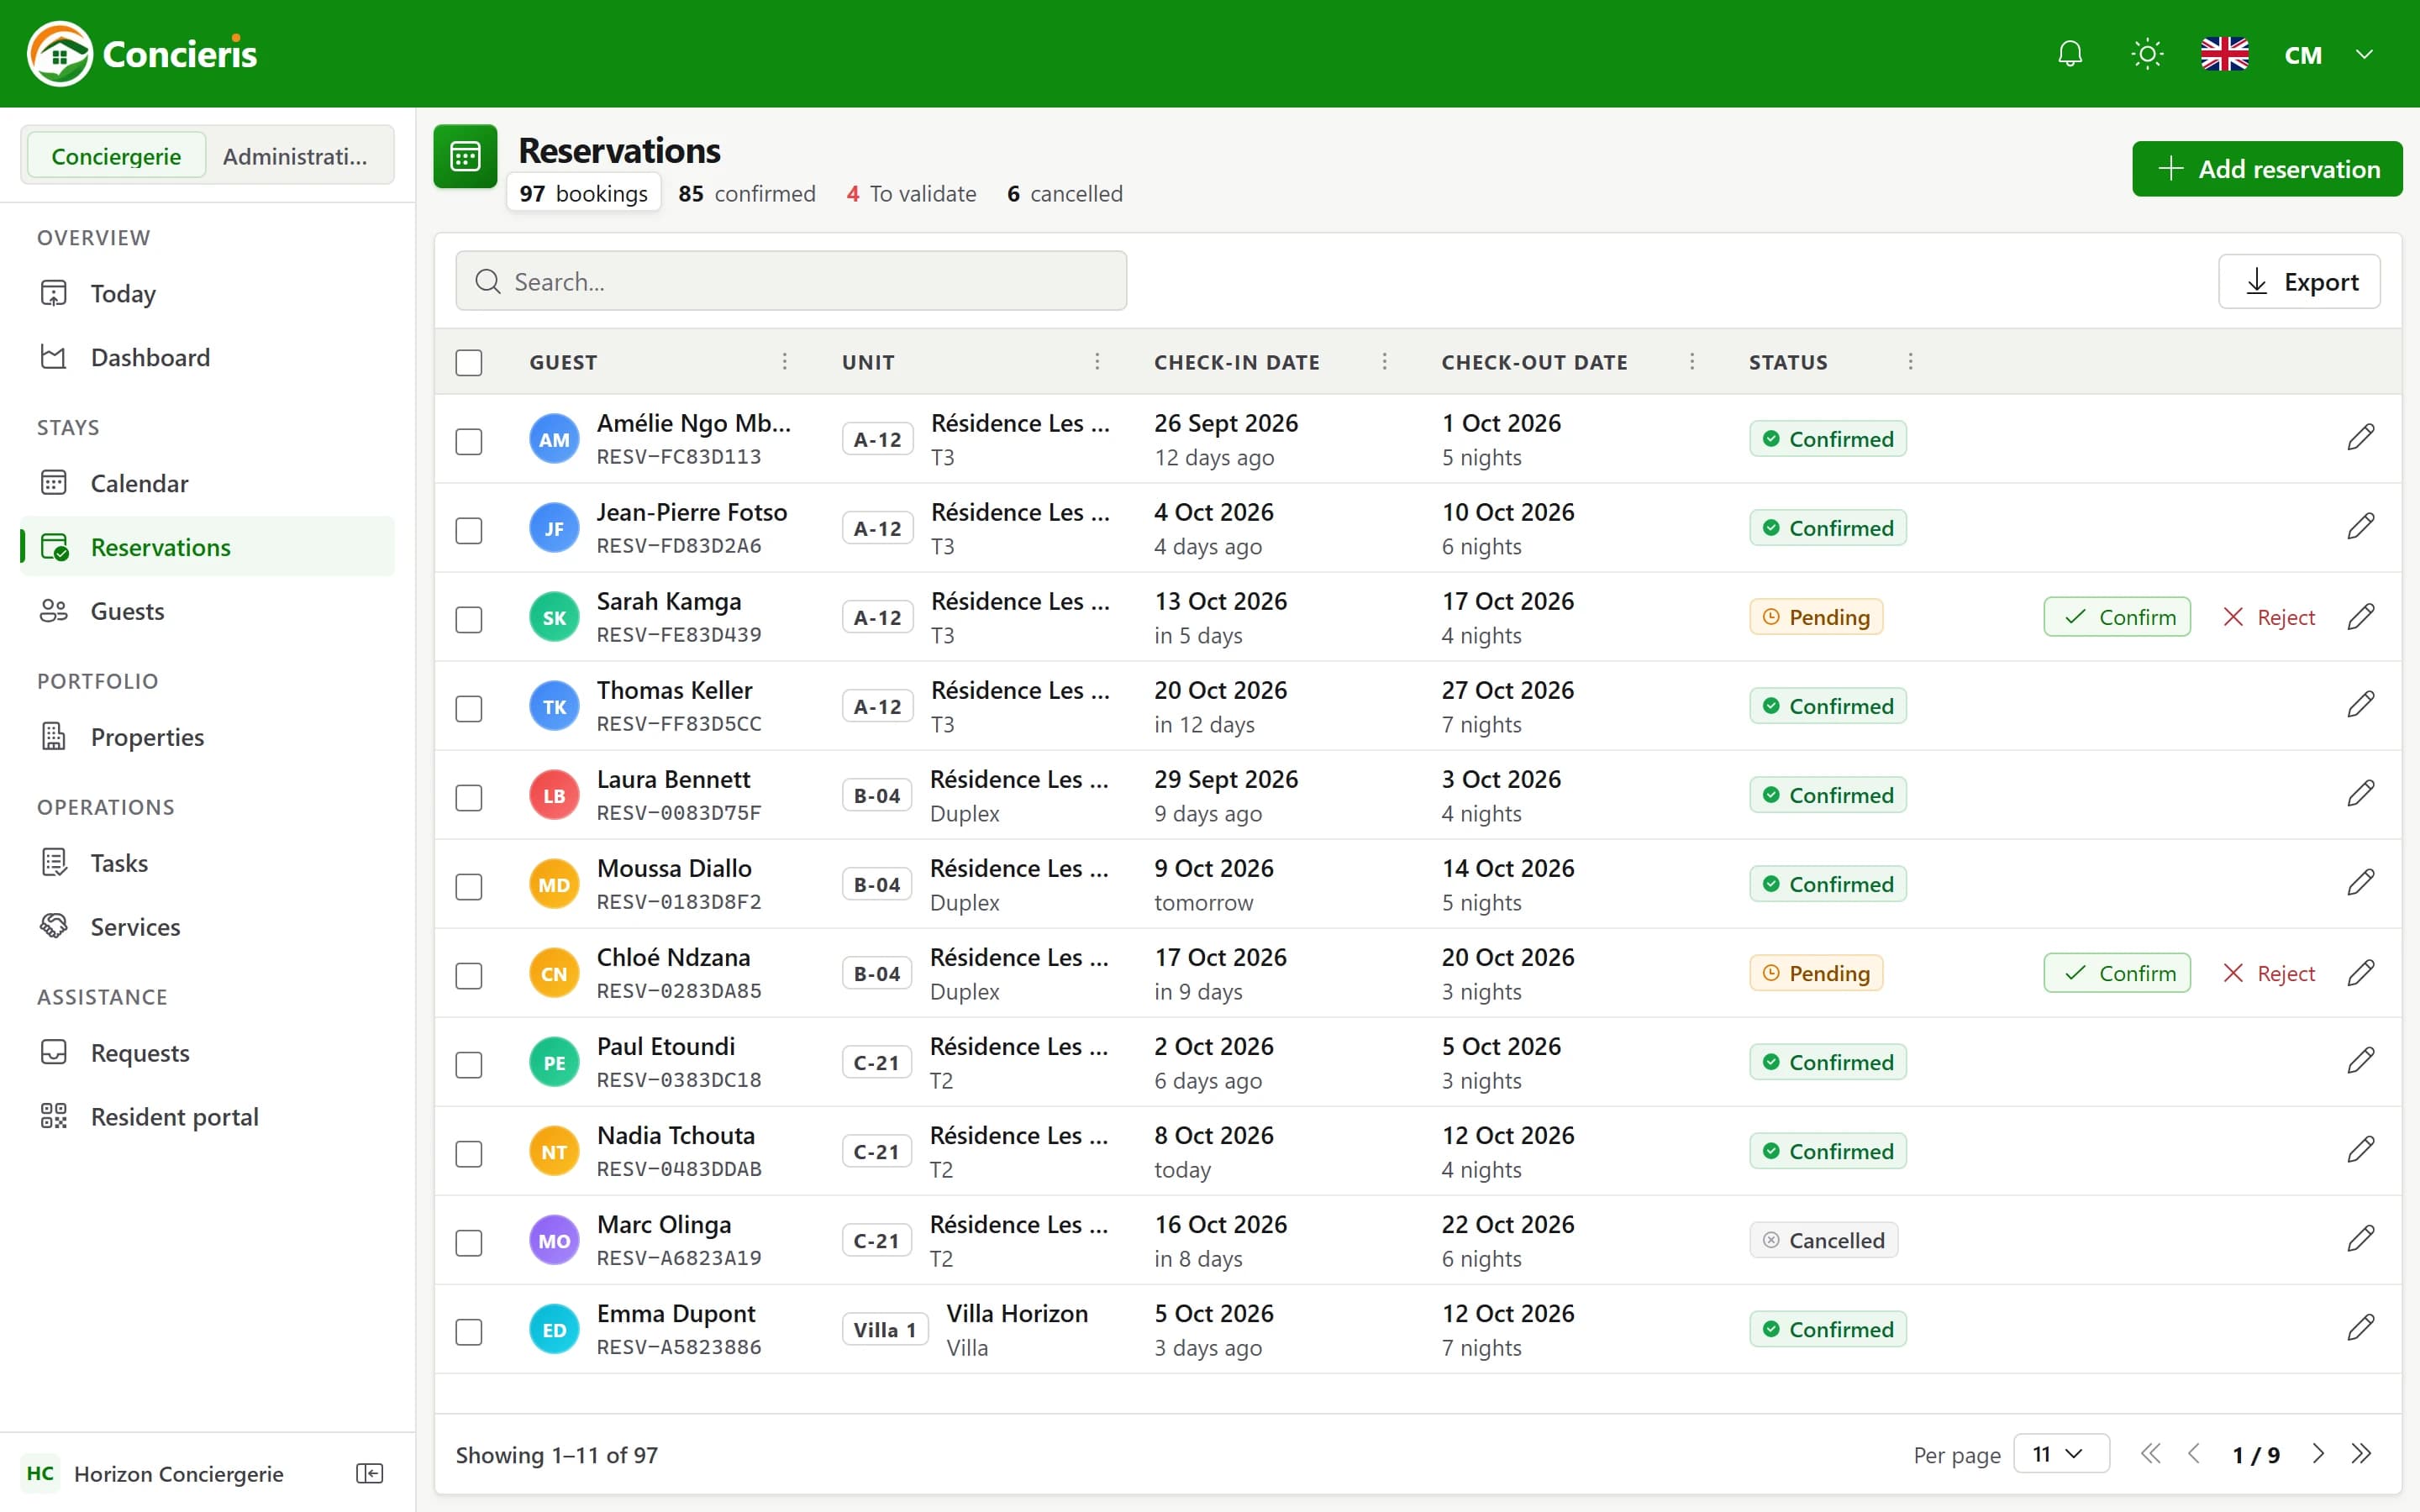Toggle light theme sun icon
Screen dimensions: 2420x1512
click(x=2147, y=54)
